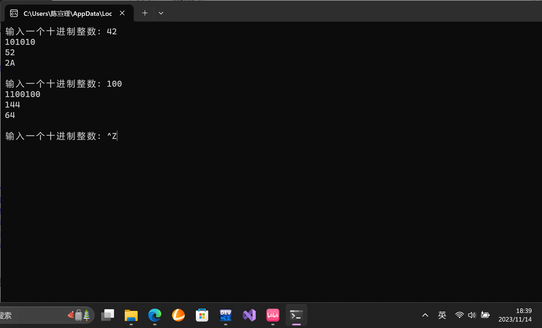Open a new terminal tab
The width and height of the screenshot is (542, 328).
[x=145, y=13]
